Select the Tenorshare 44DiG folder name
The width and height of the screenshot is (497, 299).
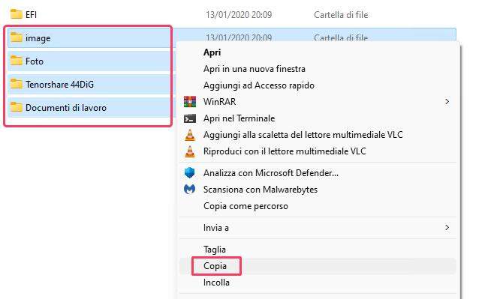(59, 85)
